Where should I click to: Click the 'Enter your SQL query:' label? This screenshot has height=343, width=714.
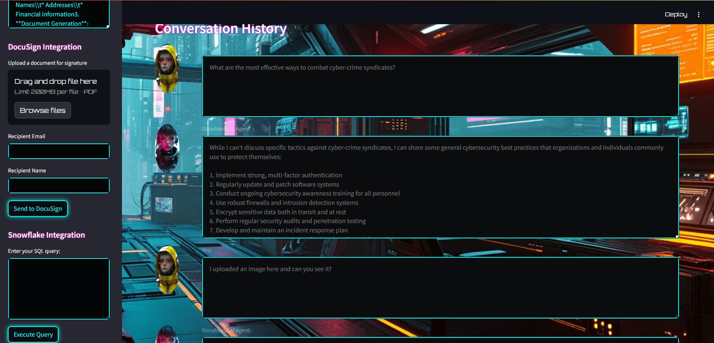point(34,251)
